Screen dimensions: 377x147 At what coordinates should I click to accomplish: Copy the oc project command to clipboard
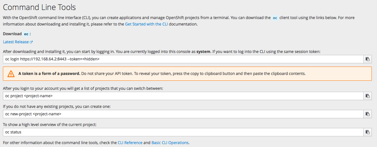[367, 96]
